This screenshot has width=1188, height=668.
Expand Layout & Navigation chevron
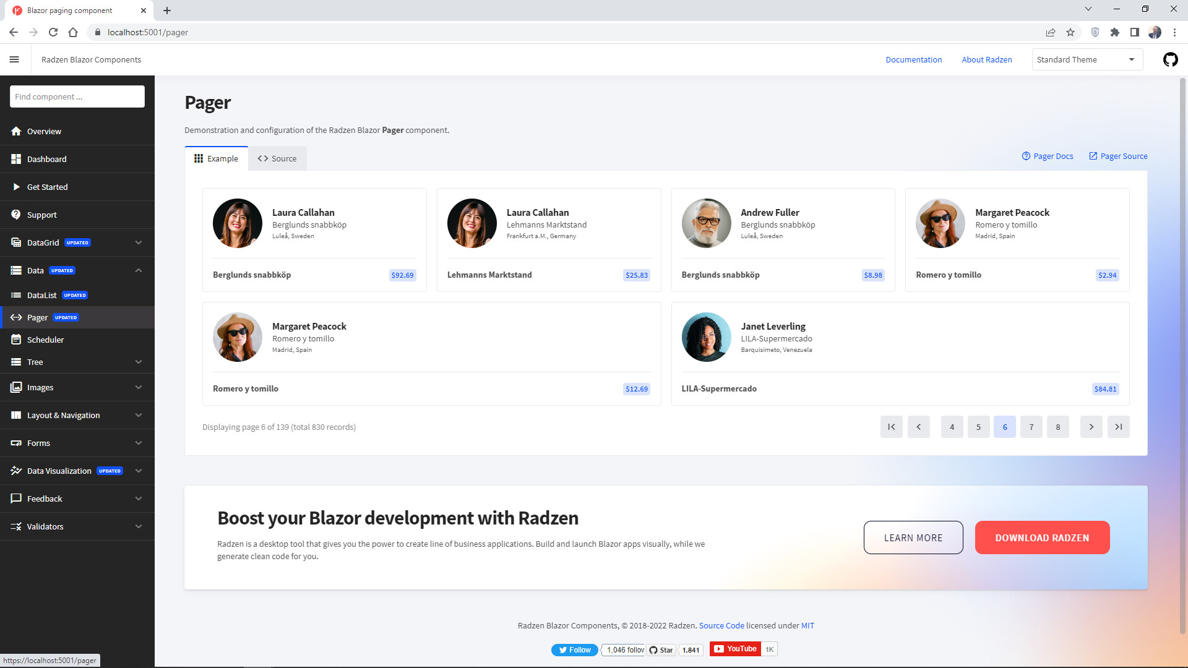[139, 415]
